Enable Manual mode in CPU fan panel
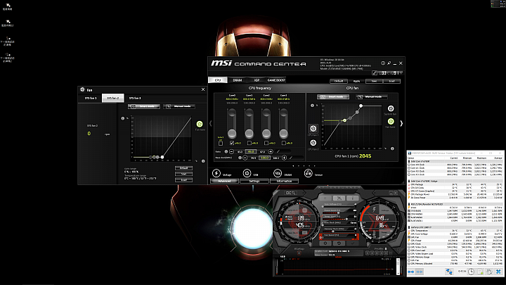The height and width of the screenshot is (285, 506). (372, 96)
